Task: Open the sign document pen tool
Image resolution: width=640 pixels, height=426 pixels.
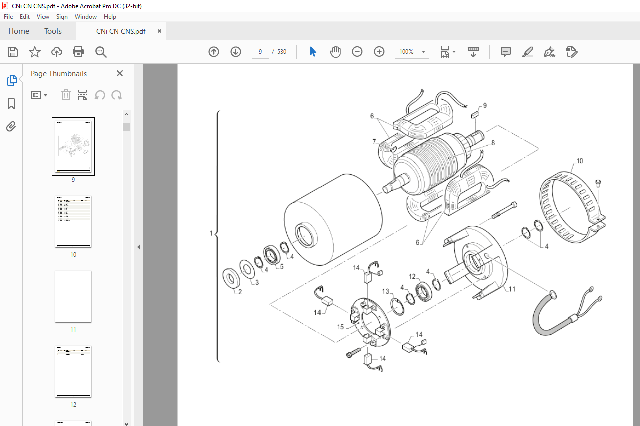Action: point(549,52)
